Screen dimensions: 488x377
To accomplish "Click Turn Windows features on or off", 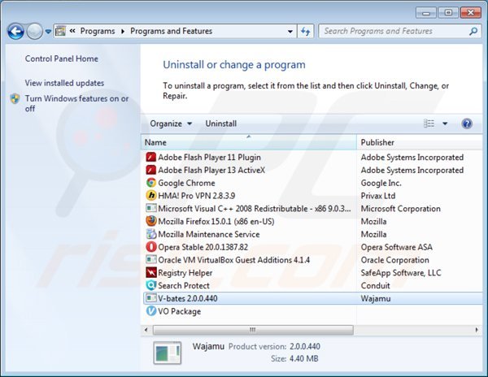I will click(76, 103).
